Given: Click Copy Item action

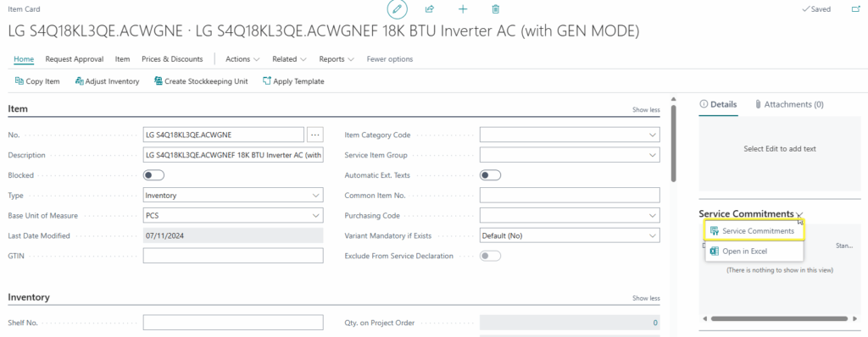Looking at the screenshot, I should click(37, 81).
